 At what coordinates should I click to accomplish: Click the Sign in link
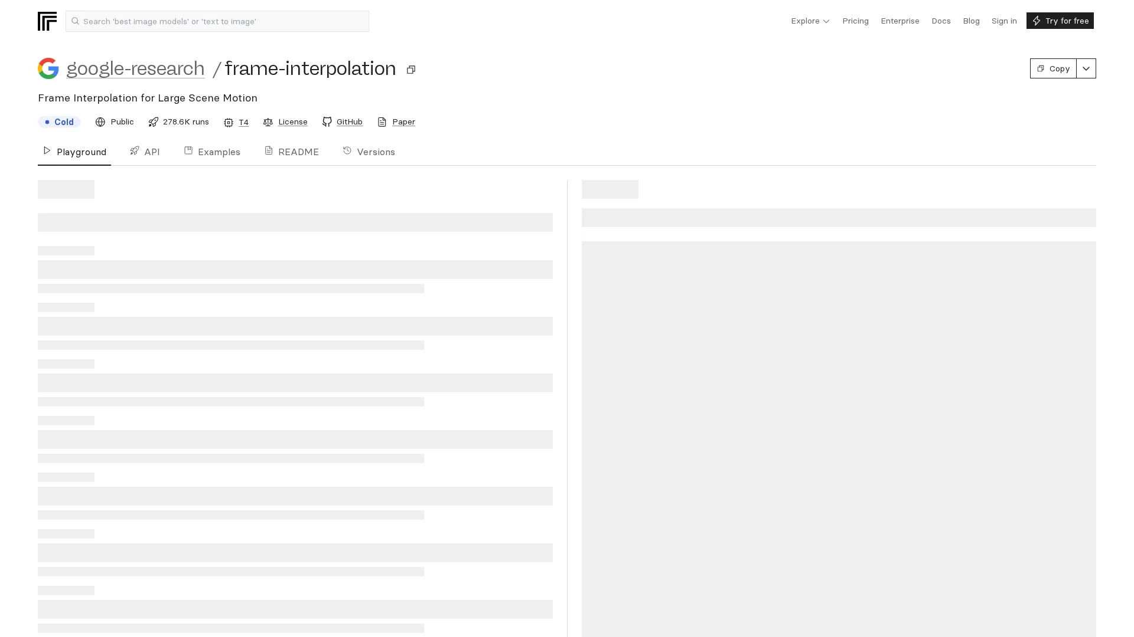[x=1004, y=21]
